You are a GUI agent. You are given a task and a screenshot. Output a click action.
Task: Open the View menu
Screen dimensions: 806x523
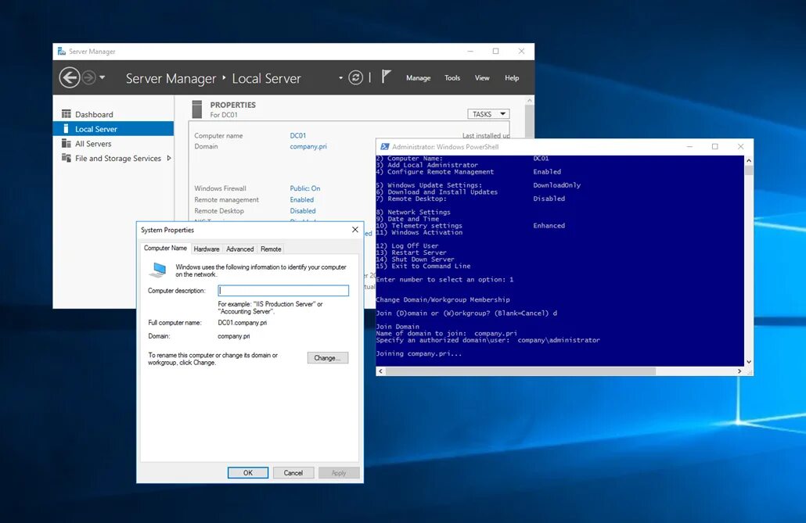[x=482, y=78]
